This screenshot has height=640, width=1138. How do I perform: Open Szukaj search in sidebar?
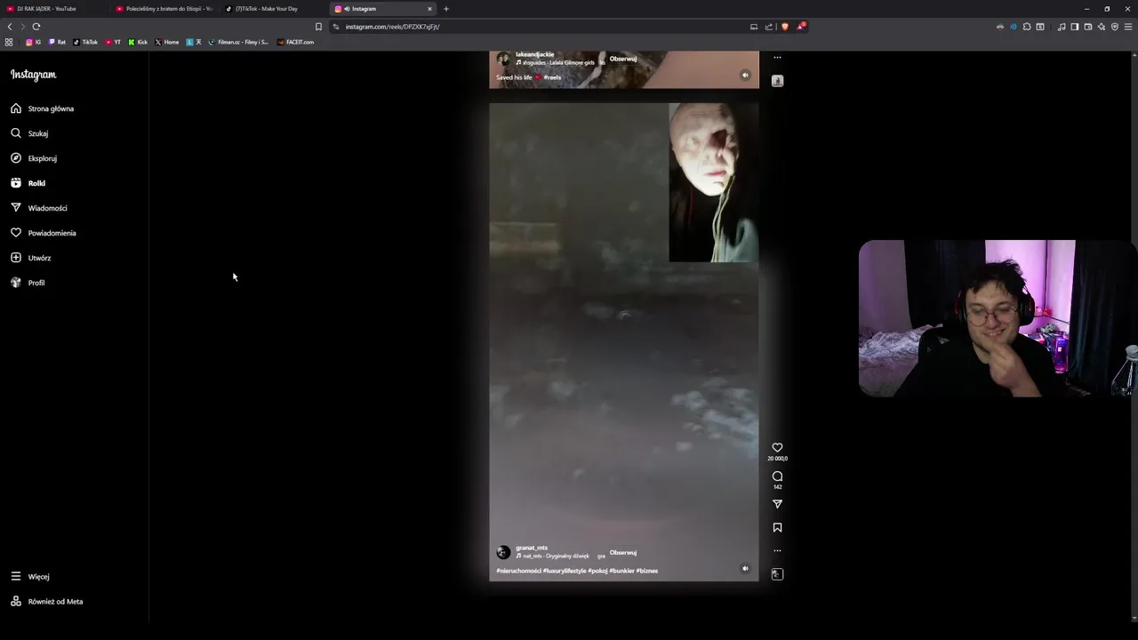click(x=29, y=133)
